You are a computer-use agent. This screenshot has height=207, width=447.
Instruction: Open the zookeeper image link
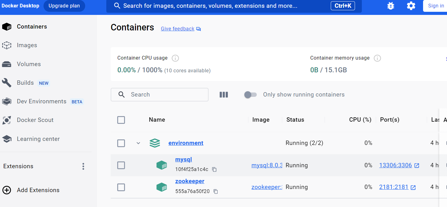click(267, 187)
